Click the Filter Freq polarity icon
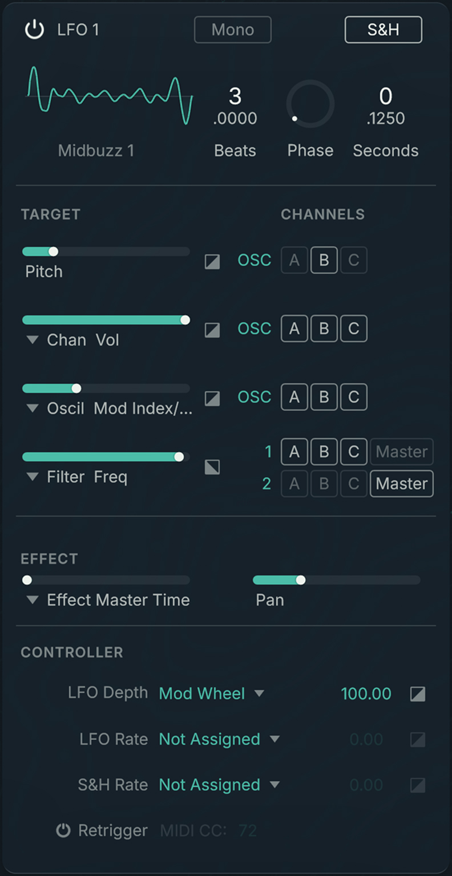The width and height of the screenshot is (452, 876). pyautogui.click(x=212, y=467)
